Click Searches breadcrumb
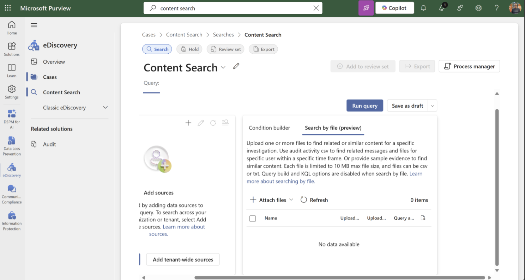Screen dimensions: 525x280 223,35
